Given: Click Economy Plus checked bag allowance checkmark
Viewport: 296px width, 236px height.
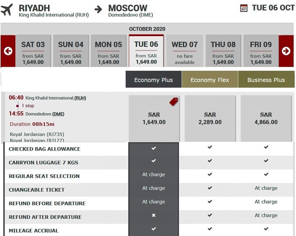Looking at the screenshot, I should [x=153, y=148].
